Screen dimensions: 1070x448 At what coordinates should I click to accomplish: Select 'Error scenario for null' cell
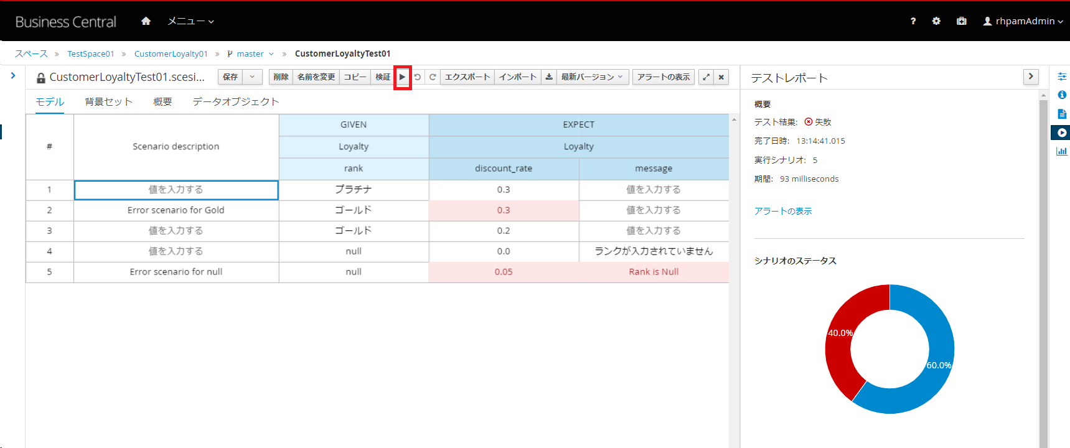click(x=176, y=272)
